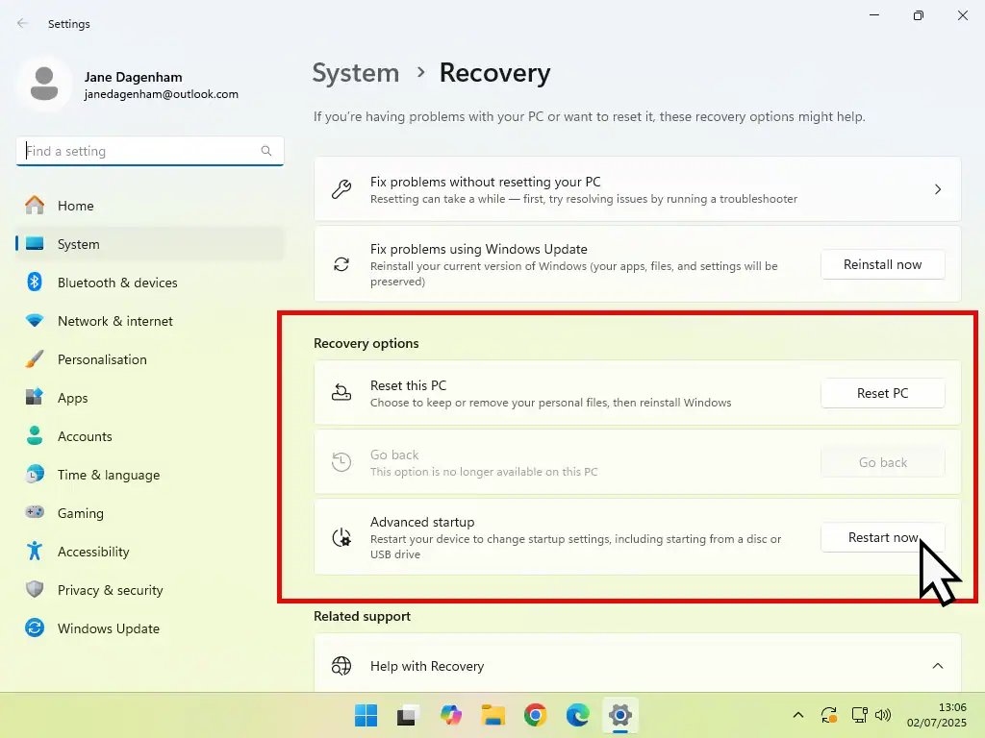Open Network & internet settings
Screen dimensions: 985x738
[x=115, y=321]
